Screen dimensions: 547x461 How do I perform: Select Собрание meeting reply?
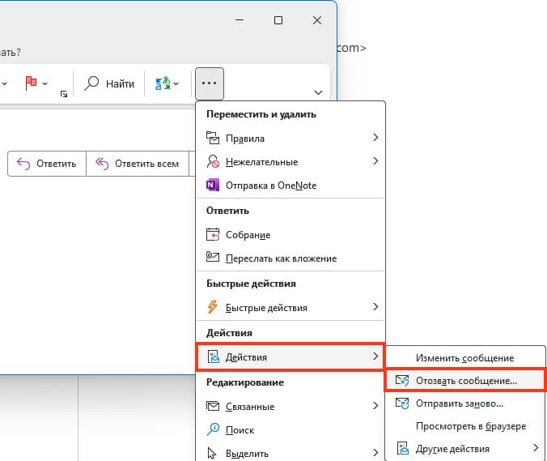(290, 235)
